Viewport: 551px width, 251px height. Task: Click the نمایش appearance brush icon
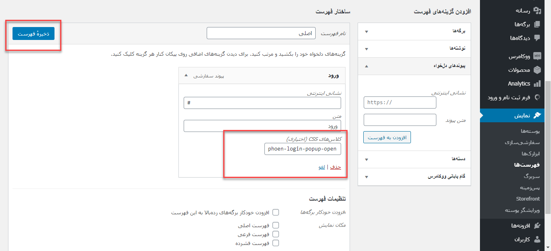(x=537, y=115)
